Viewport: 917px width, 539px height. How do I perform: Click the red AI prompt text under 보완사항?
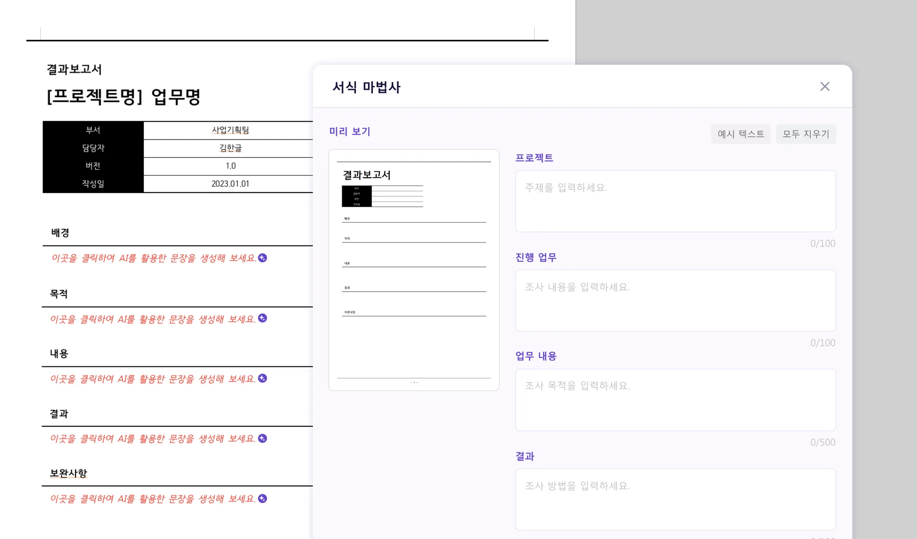tap(152, 499)
